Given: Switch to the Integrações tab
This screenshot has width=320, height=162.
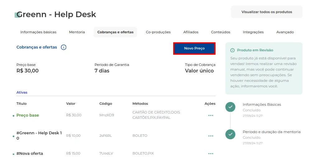Looking at the screenshot, I should click(253, 32).
